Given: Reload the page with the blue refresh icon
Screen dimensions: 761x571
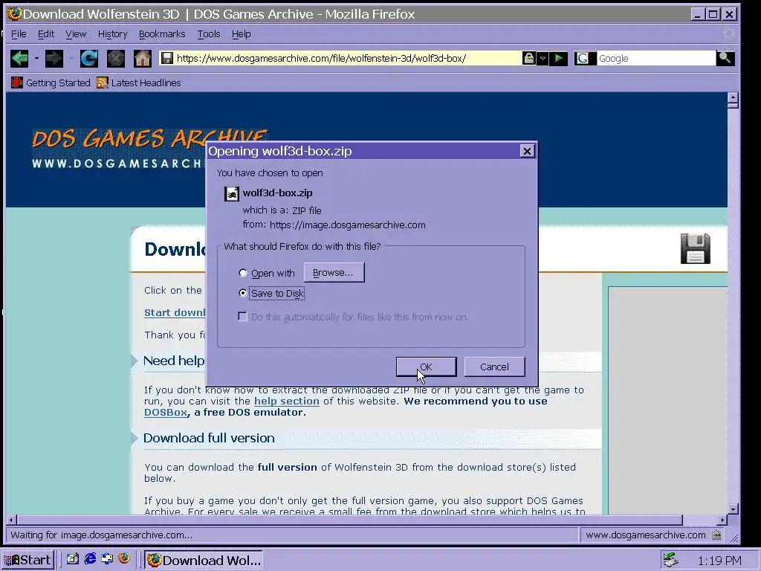Looking at the screenshot, I should point(89,59).
